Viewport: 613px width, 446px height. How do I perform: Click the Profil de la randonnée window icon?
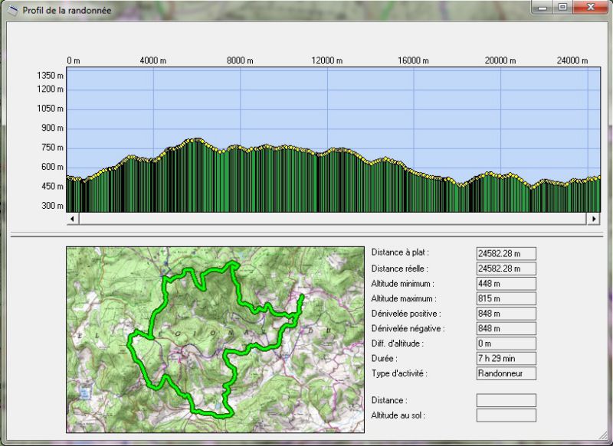coord(12,10)
